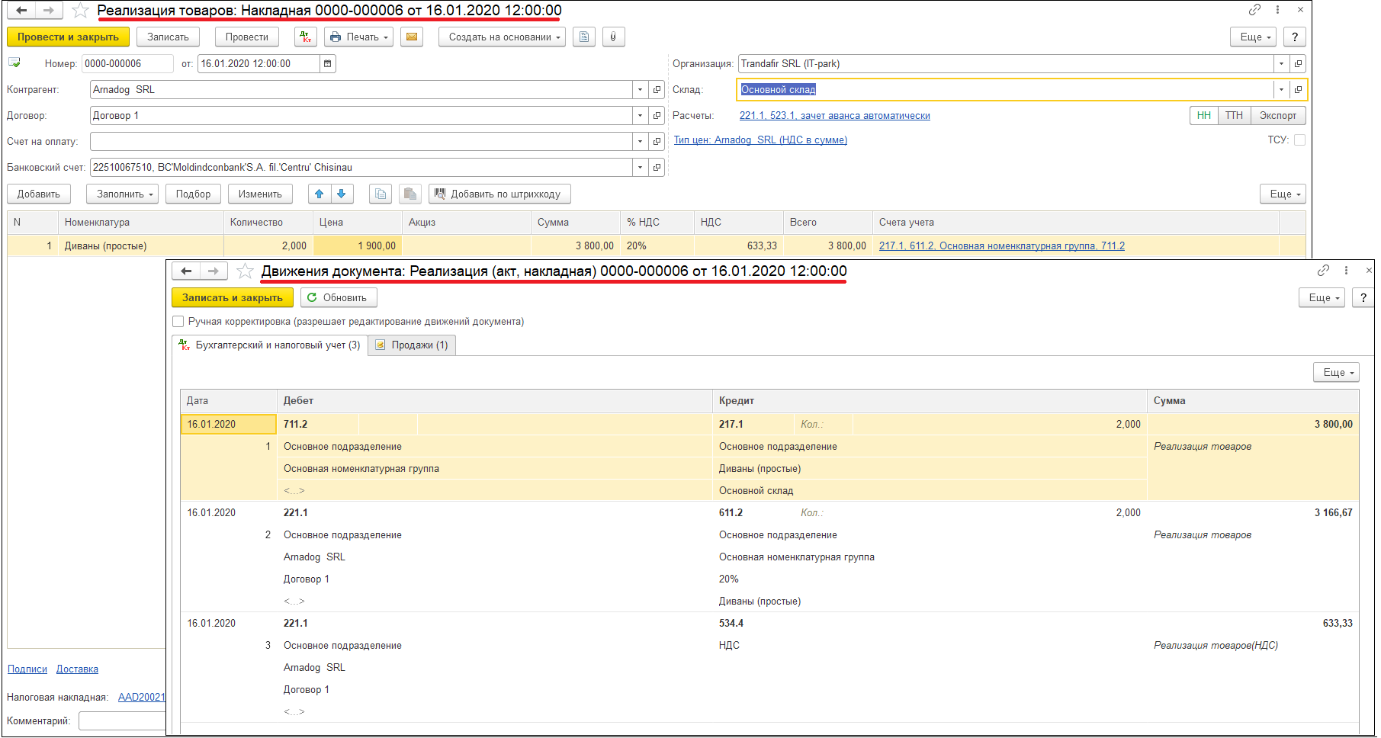The height and width of the screenshot is (738, 1381).
Task: Click the Номер input field
Action: click(127, 64)
